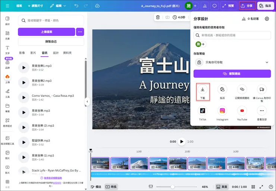Open the 4.0秒 duration timing control
This screenshot has width=276, height=191.
click(179, 17)
